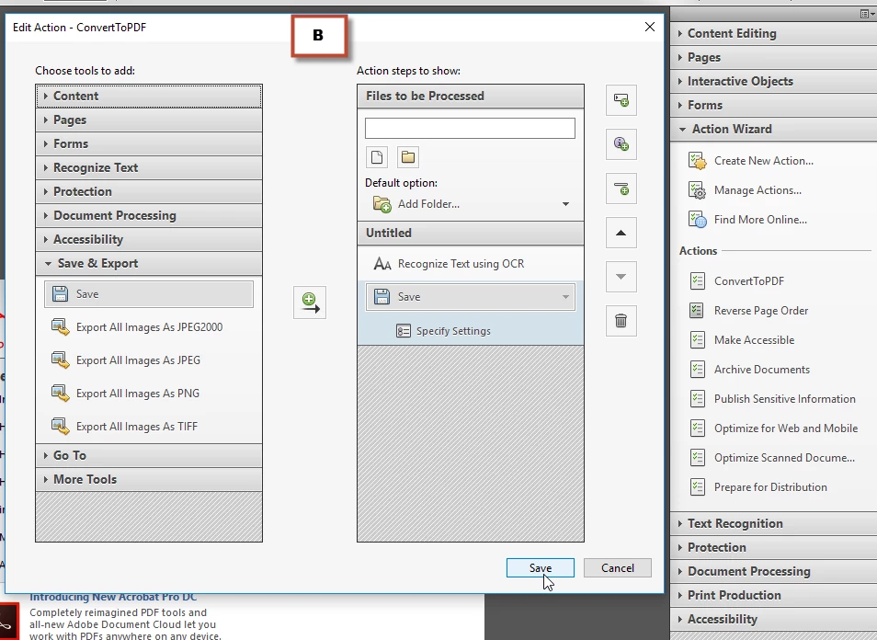
Task: Add selected tool to action steps arrow
Action: pyautogui.click(x=310, y=303)
